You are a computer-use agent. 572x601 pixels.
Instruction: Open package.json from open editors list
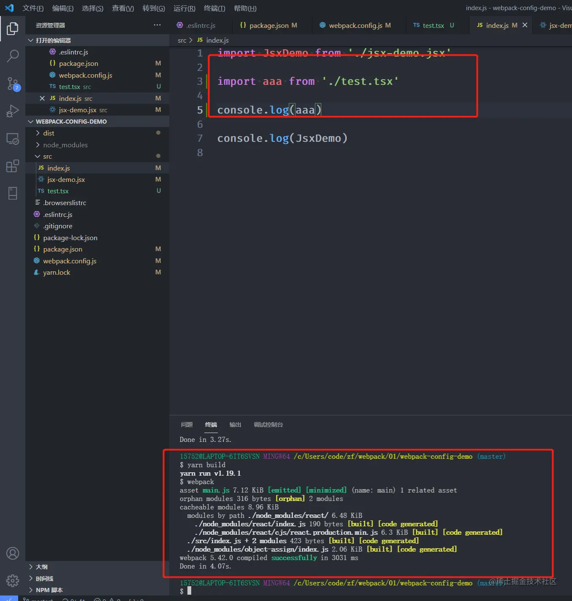tap(97, 63)
